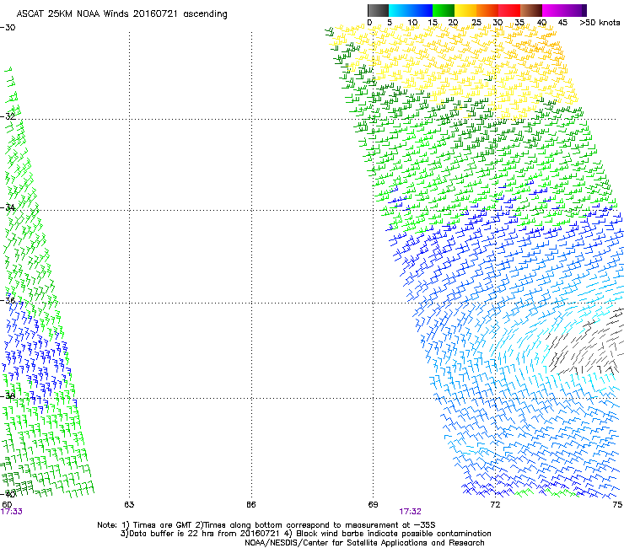Click the '60' longitude axis label
This screenshot has height=548, width=624.
tap(7, 505)
